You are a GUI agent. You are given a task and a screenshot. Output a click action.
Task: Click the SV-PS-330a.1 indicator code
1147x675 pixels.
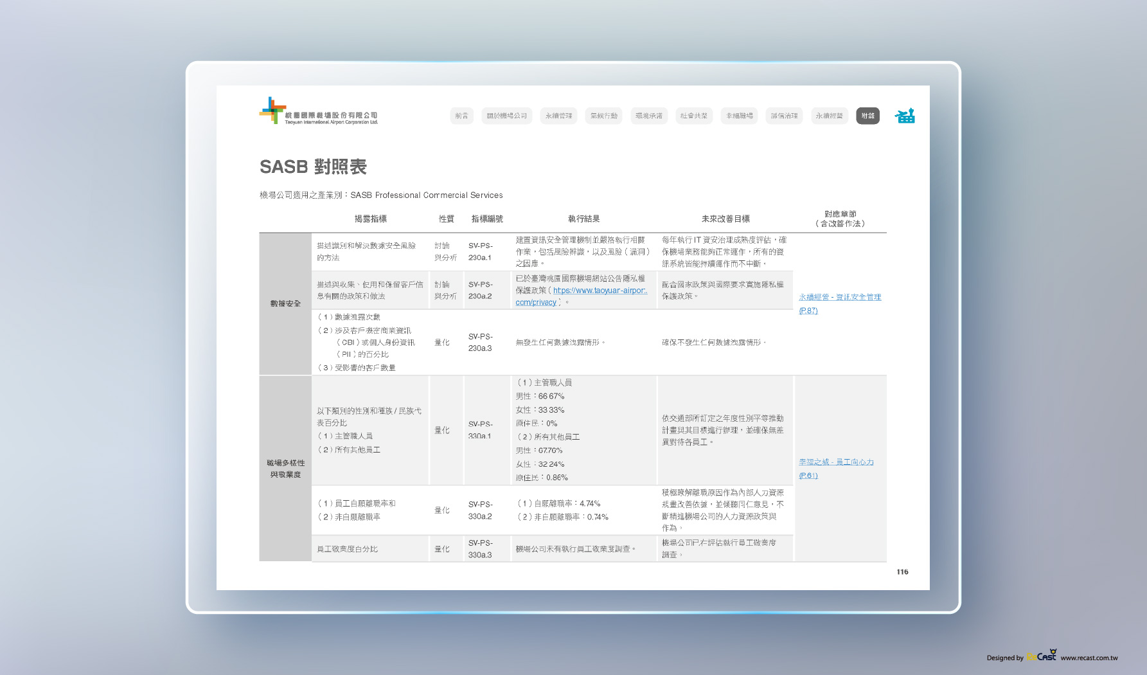(x=481, y=430)
